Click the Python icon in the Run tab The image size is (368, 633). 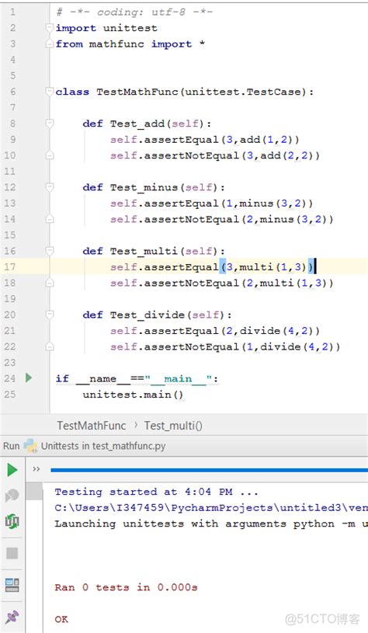pyautogui.click(x=31, y=446)
